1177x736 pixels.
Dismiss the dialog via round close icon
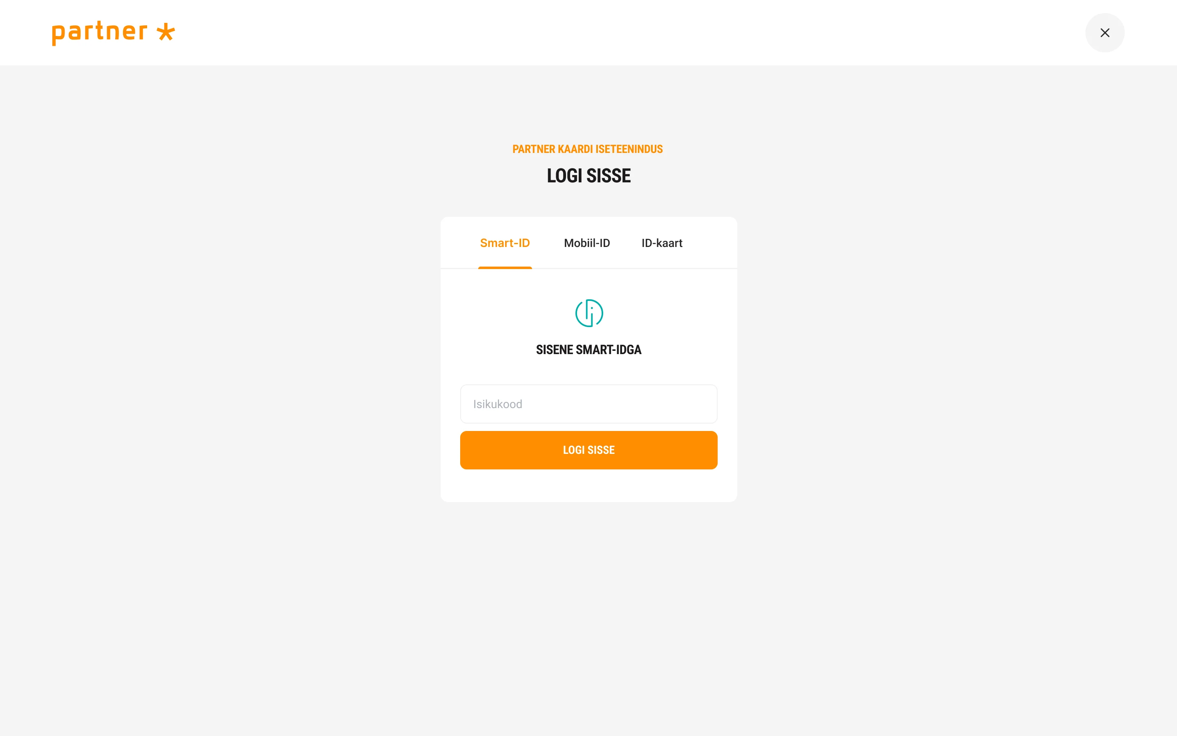point(1105,33)
